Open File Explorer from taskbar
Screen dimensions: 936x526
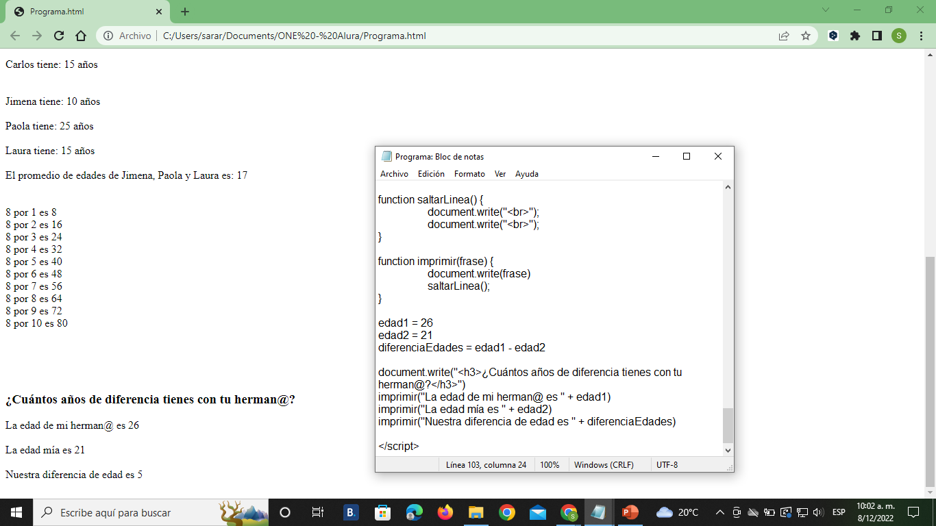click(x=476, y=512)
